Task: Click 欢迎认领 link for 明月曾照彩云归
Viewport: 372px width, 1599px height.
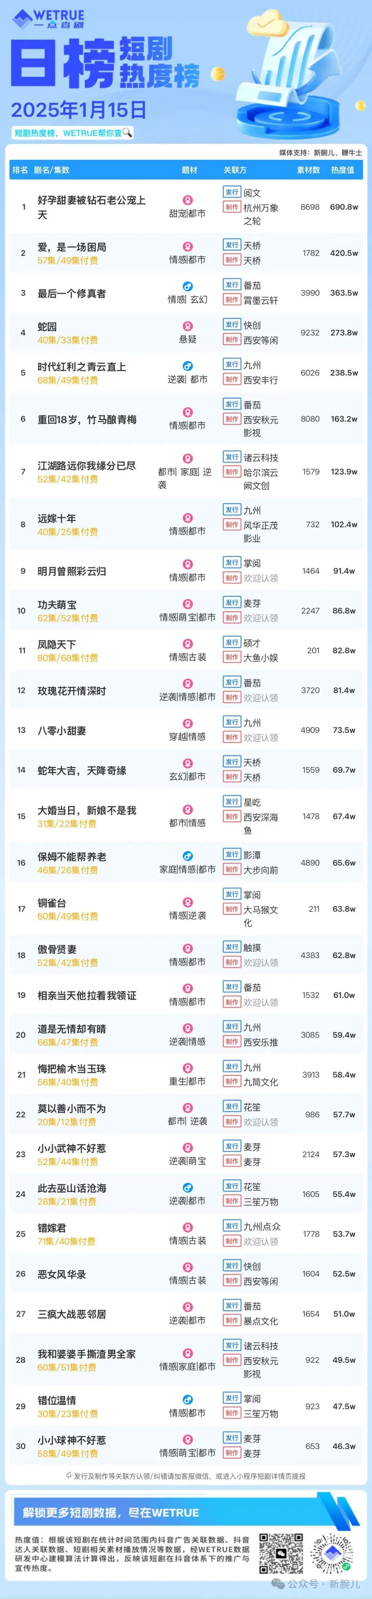Action: 261,578
